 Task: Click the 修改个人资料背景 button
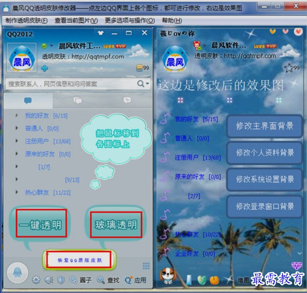tap(265, 153)
